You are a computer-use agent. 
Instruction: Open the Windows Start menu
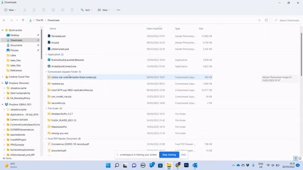[x=108, y=165]
